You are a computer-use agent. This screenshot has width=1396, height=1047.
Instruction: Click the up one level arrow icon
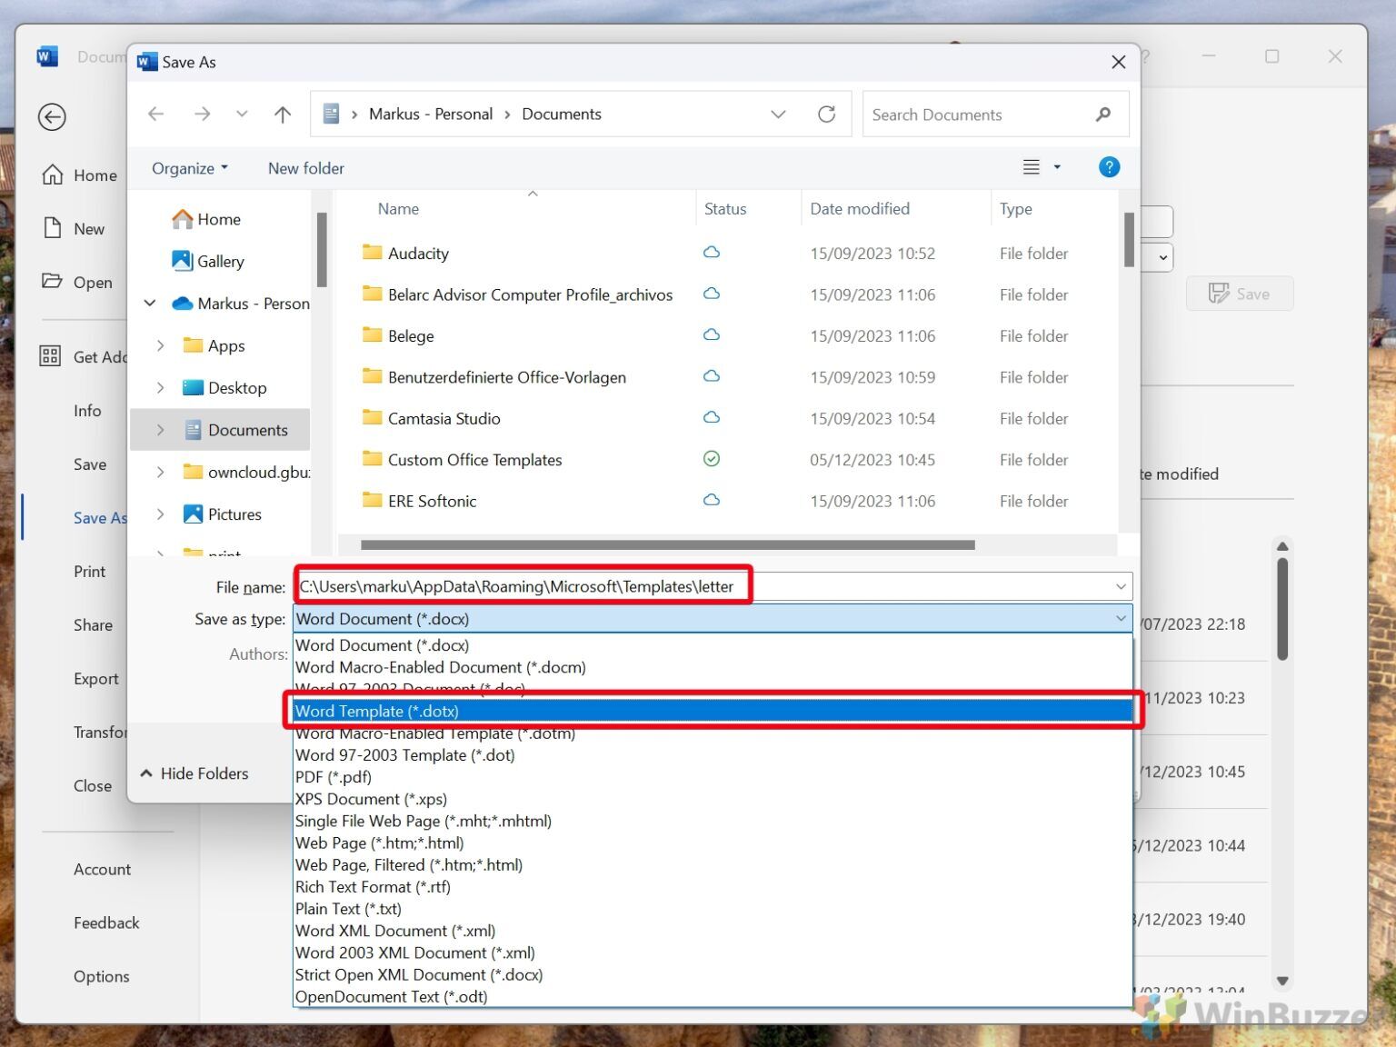[x=283, y=114]
